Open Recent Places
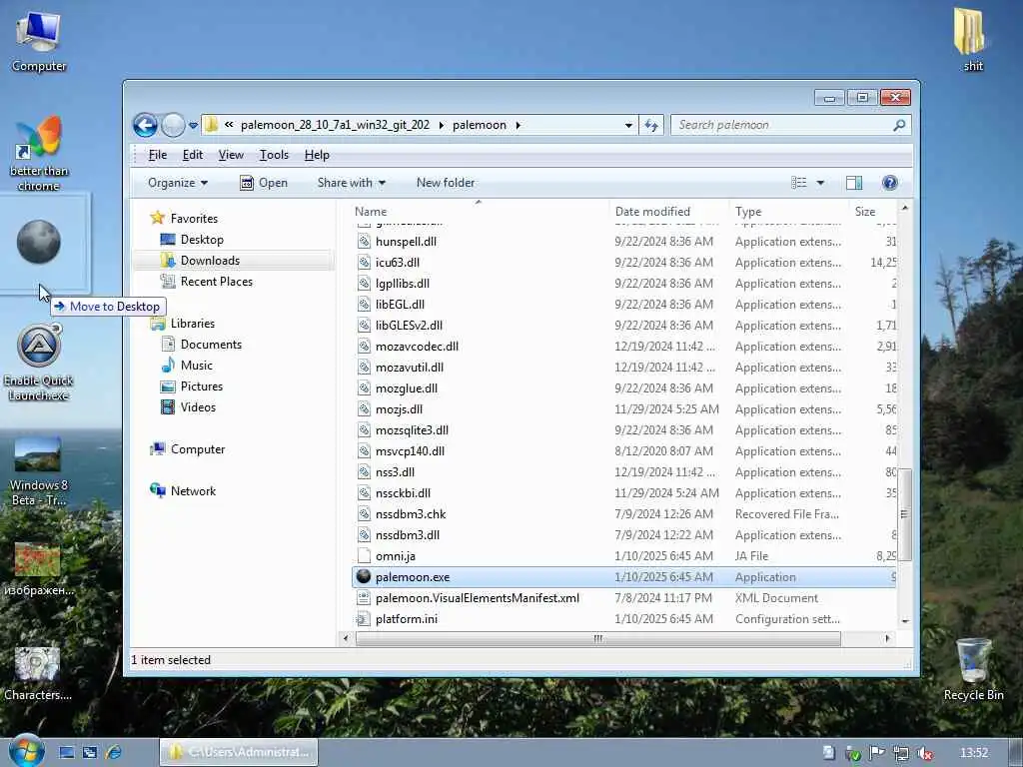1023x767 pixels. (x=216, y=282)
